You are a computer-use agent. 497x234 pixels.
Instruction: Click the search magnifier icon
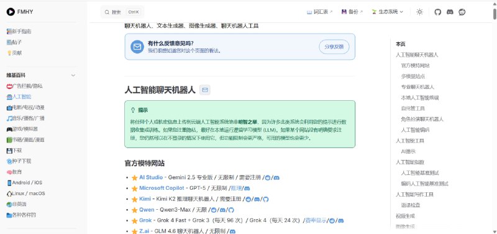[107, 12]
